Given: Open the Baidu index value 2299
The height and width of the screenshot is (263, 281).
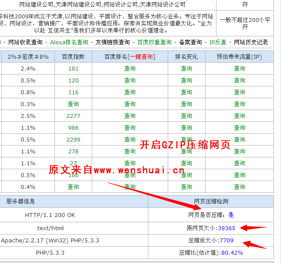Looking at the screenshot, I should point(73,140).
